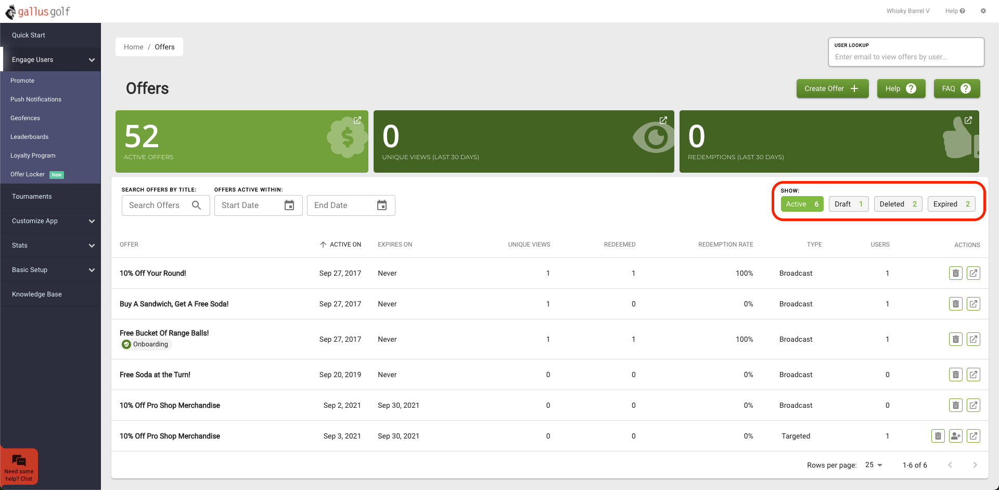The height and width of the screenshot is (490, 999).
Task: Sort by Unique Views column header
Action: pos(529,244)
